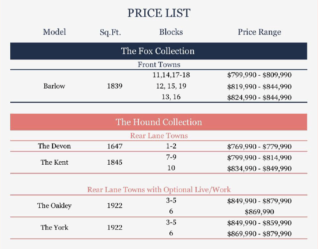This screenshot has width=318, height=249.
Task: Click the Barlow model name
Action: (x=54, y=86)
